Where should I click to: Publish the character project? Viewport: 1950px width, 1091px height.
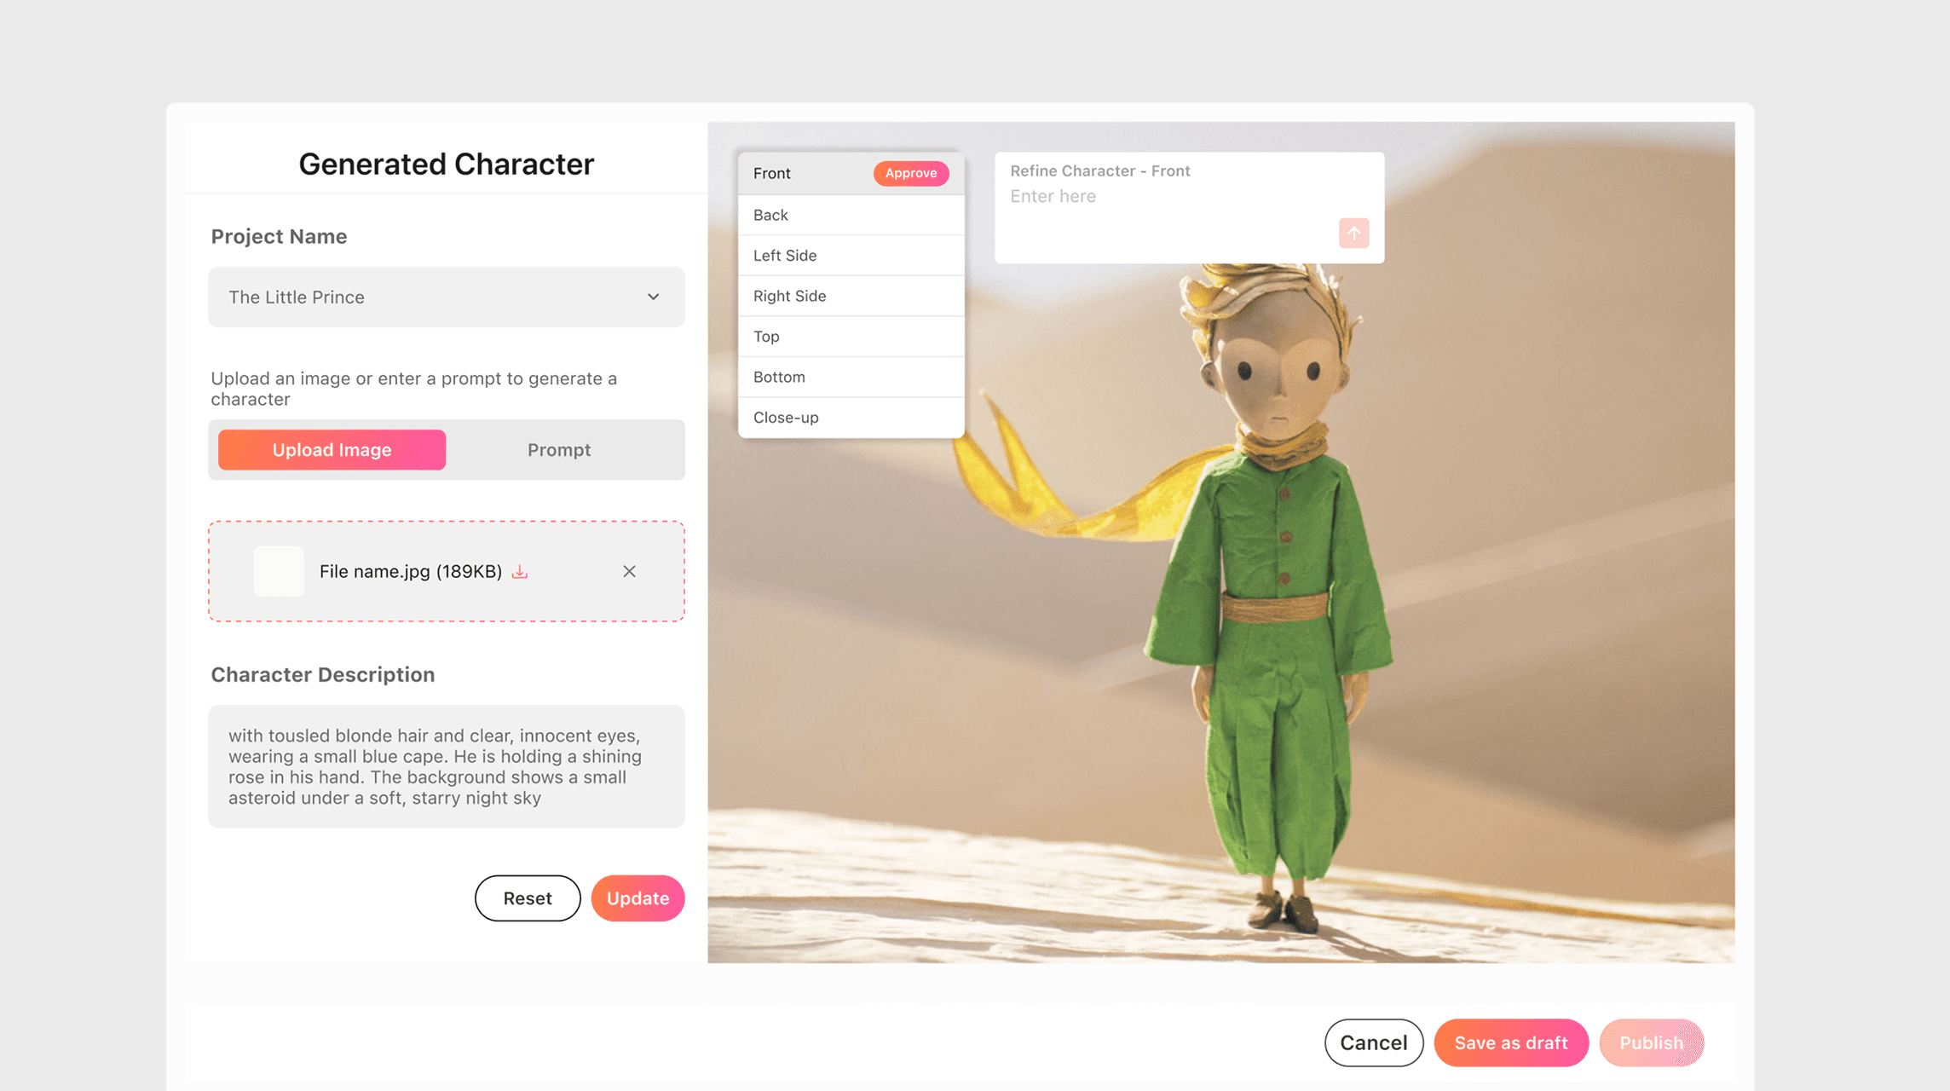(x=1652, y=1042)
